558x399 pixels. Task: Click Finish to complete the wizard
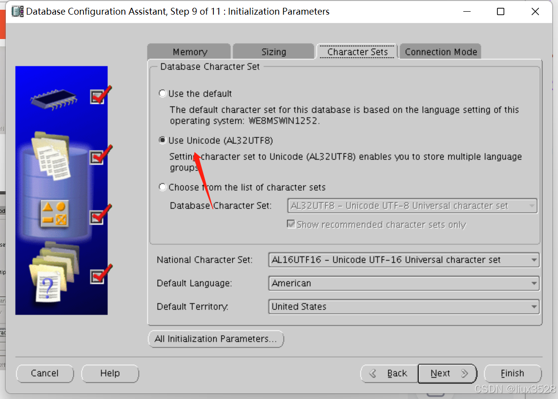pyautogui.click(x=513, y=373)
